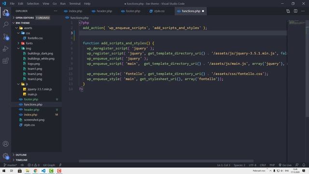This screenshot has width=309, height=174.
Task: Open the Selection menu
Action: tap(33, 3)
